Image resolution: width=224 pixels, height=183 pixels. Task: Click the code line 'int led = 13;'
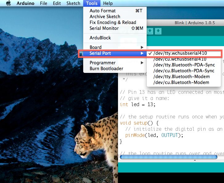[x=137, y=104]
